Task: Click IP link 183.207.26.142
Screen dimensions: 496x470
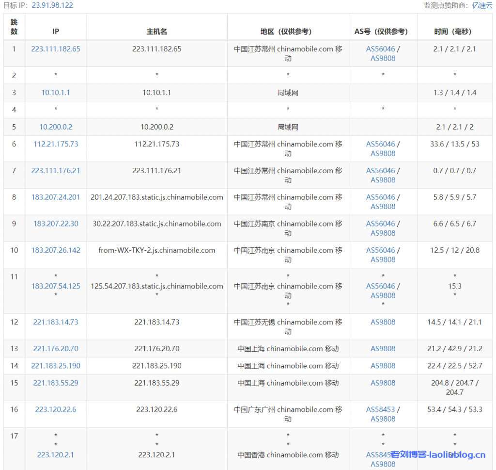Action: tap(55, 250)
